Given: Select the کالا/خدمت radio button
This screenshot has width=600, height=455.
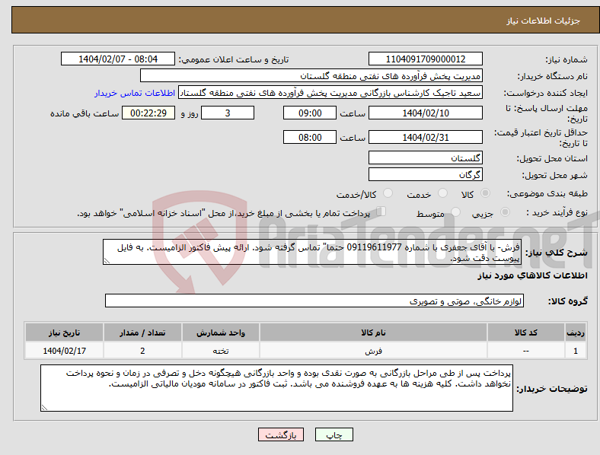Looking at the screenshot, I should (388, 193).
